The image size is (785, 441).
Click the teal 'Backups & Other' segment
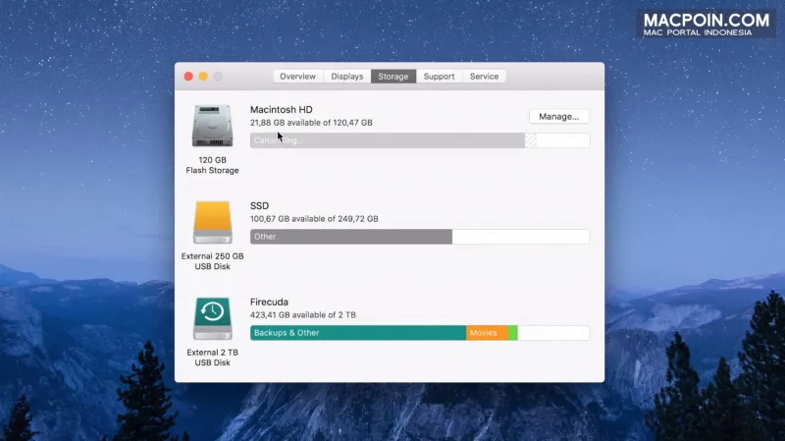[358, 333]
